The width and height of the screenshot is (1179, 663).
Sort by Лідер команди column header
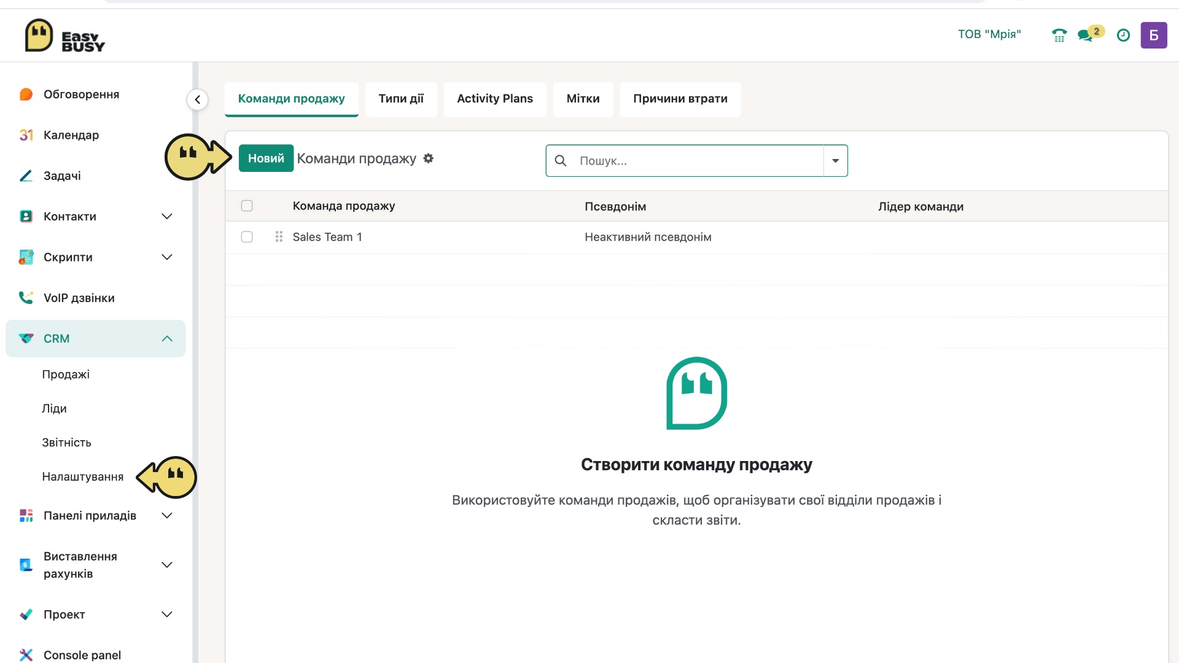click(920, 207)
